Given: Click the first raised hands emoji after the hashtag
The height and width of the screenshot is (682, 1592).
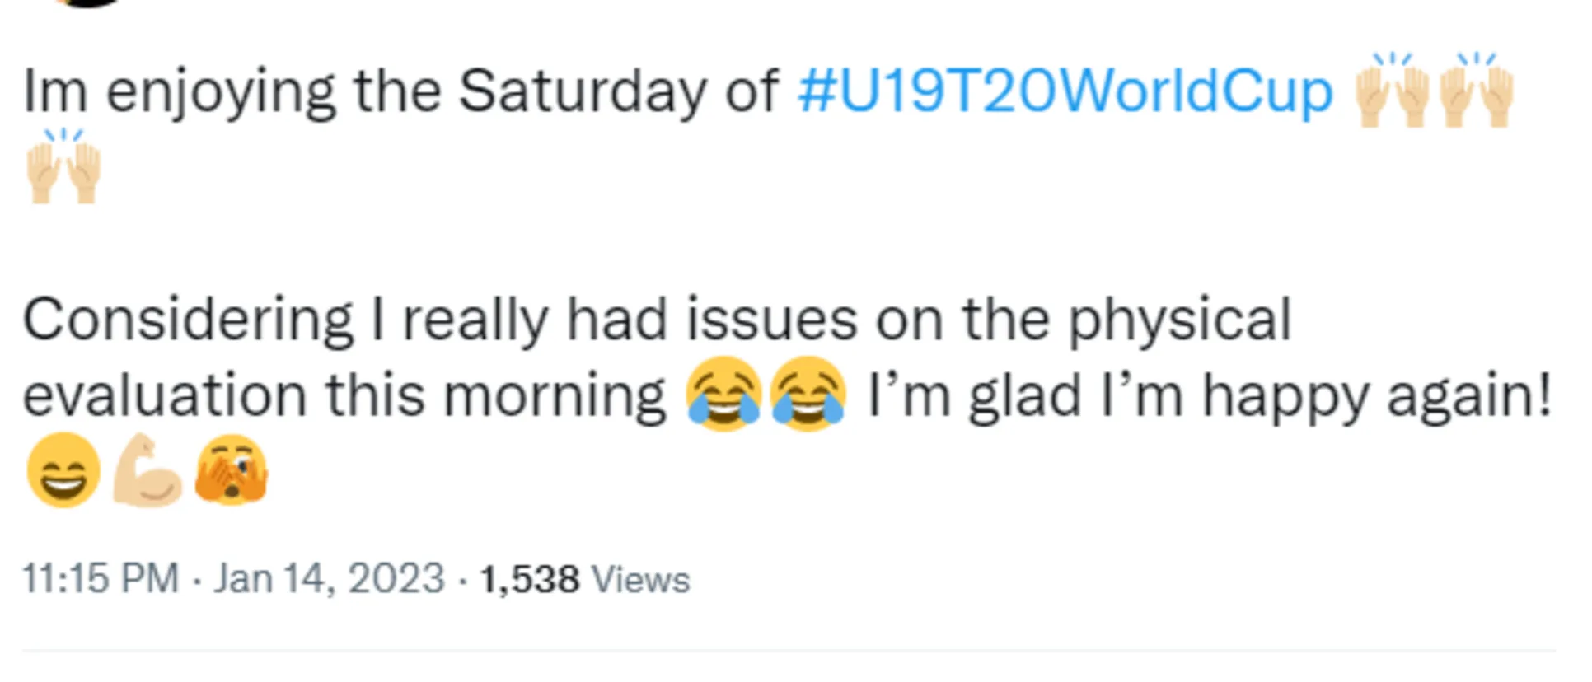Looking at the screenshot, I should (x=1392, y=91).
